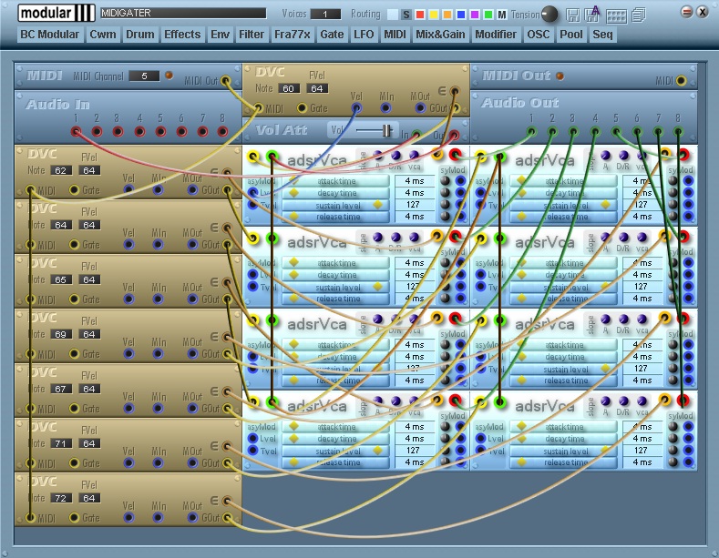The height and width of the screenshot is (558, 719).
Task: Click the orange LED on the MIDI Out module
Action: tap(560, 76)
